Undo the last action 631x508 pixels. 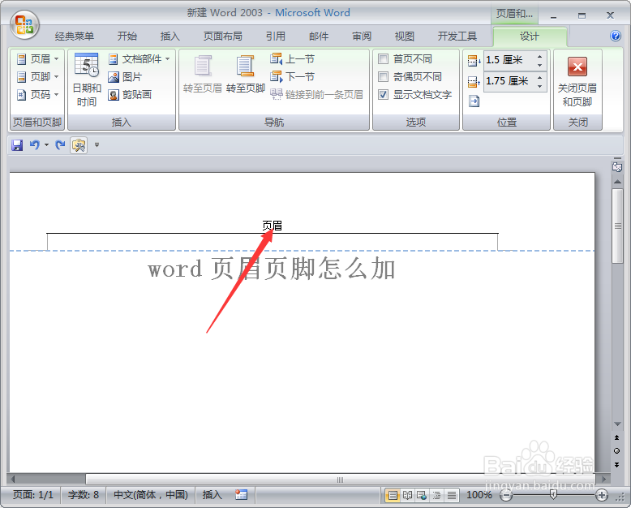coord(34,145)
